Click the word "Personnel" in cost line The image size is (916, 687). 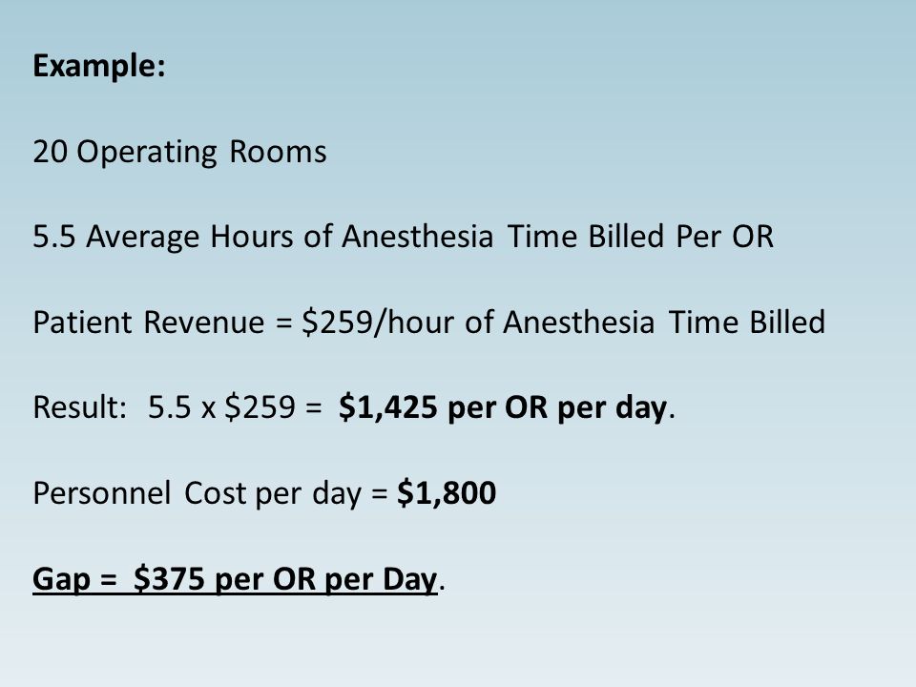102,493
